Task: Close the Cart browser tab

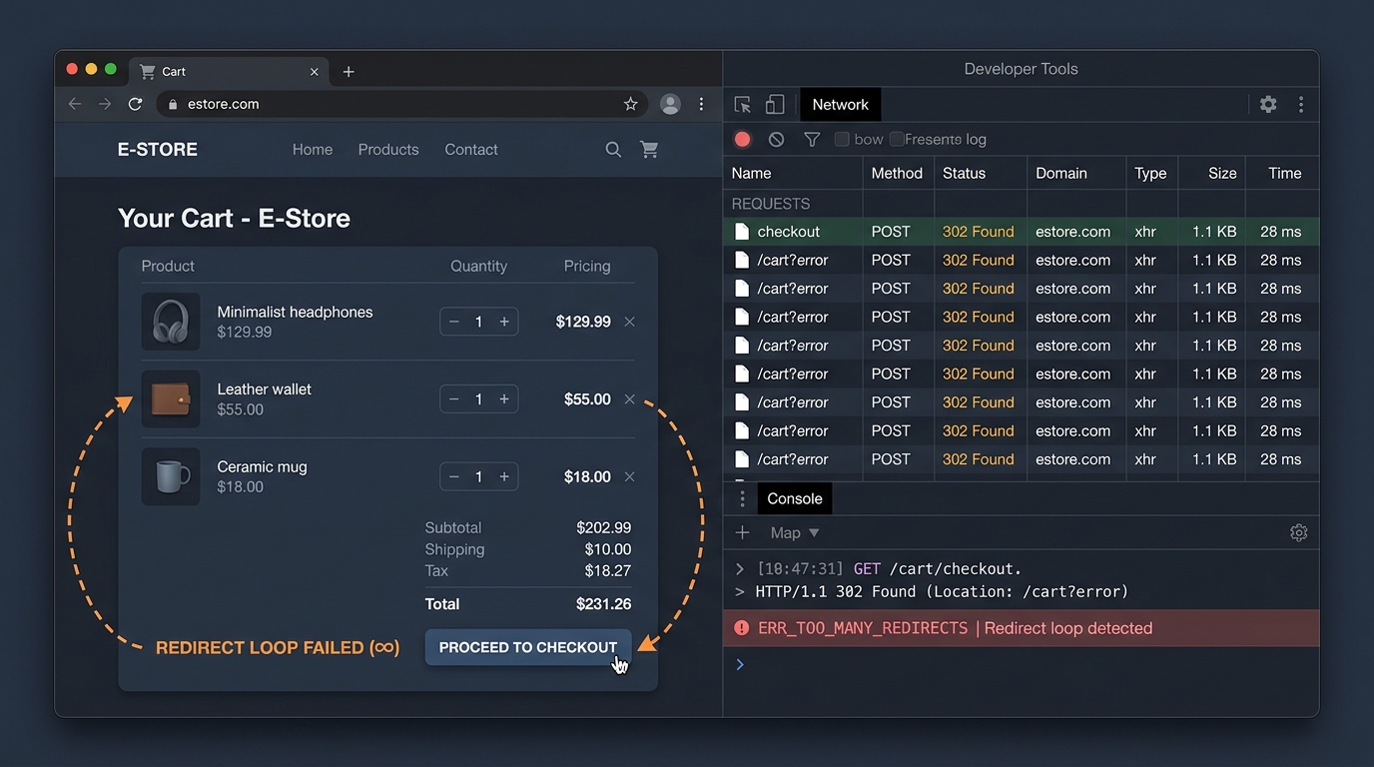Action: point(315,72)
